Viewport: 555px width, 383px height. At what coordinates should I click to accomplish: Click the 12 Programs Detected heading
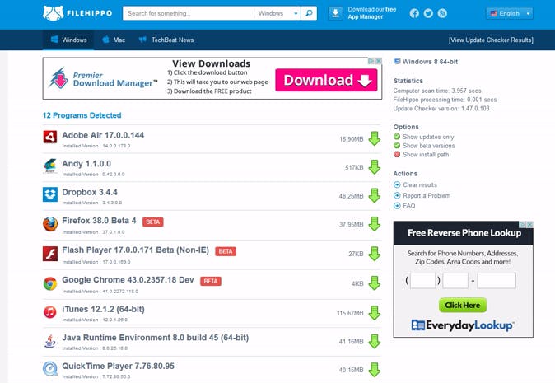click(x=82, y=115)
